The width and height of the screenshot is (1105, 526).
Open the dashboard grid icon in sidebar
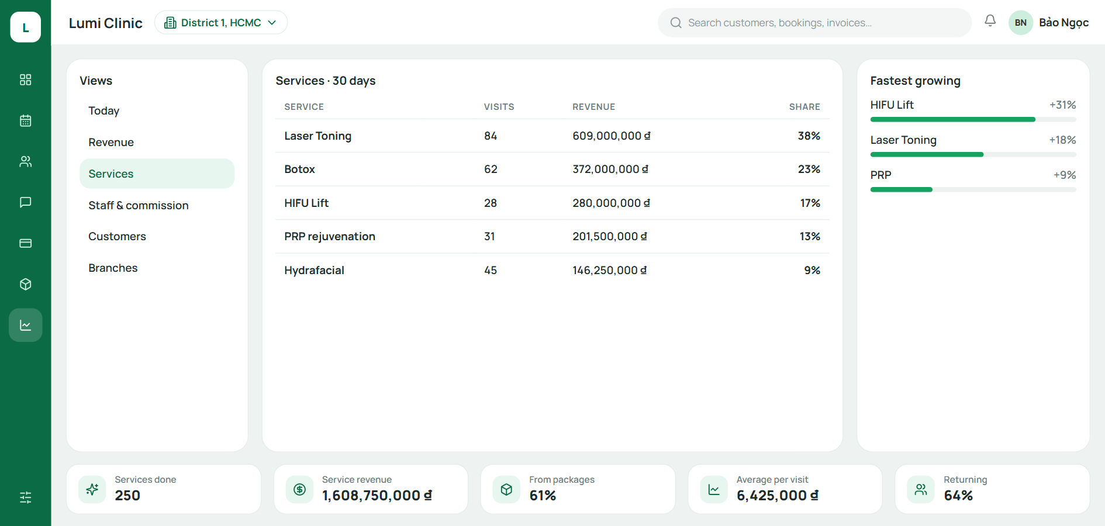point(26,79)
